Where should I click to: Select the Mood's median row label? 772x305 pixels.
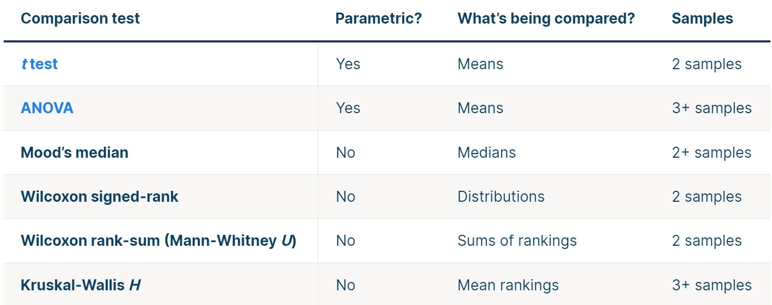[x=75, y=152]
